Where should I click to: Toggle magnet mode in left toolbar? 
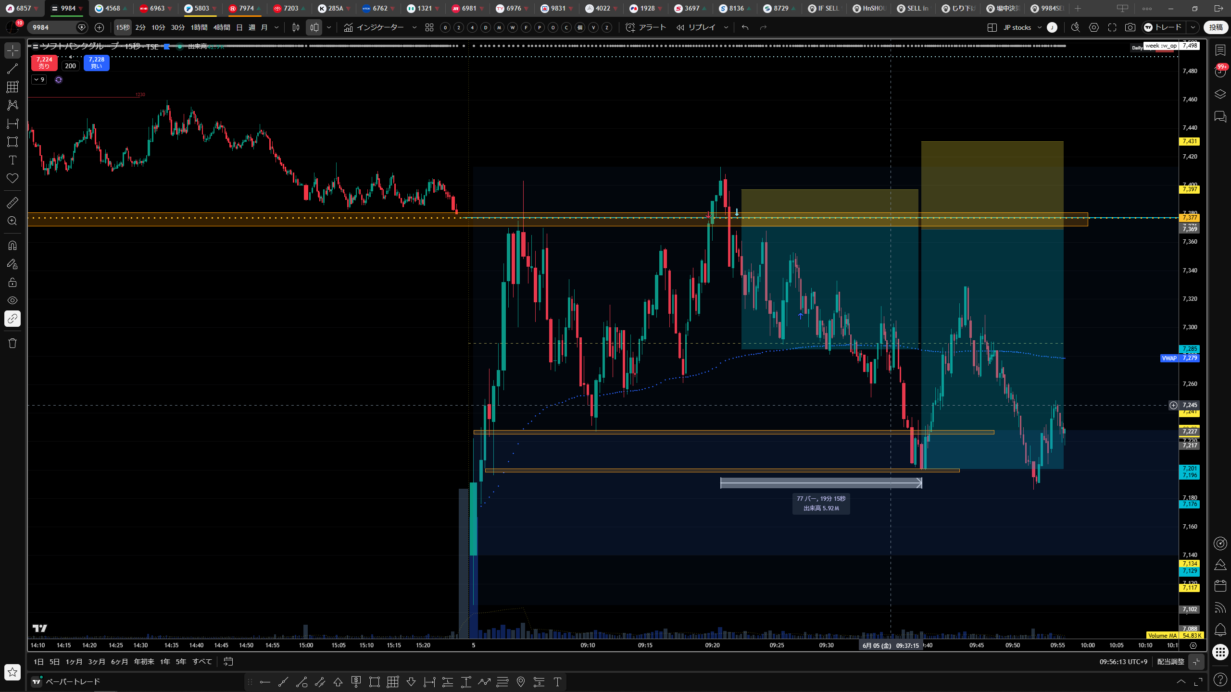[x=13, y=246]
